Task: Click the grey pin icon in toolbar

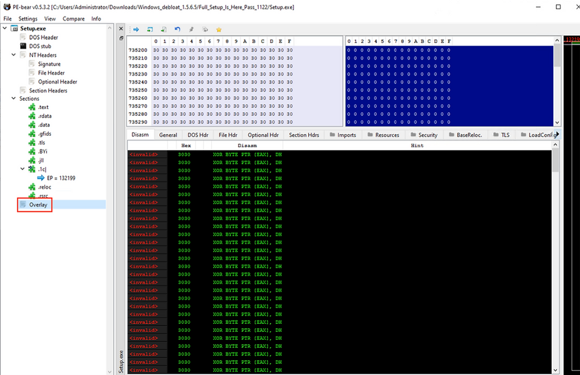Action: point(191,30)
